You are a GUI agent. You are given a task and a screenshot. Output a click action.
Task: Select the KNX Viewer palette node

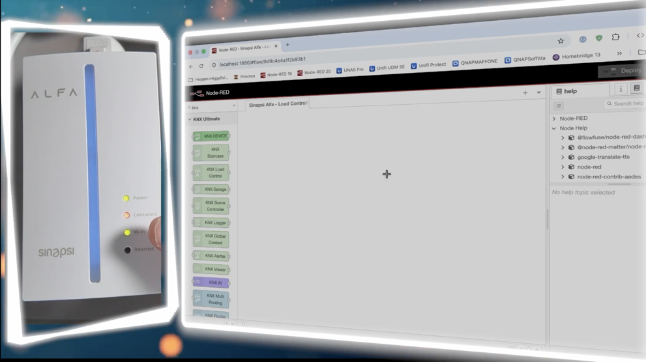coord(211,269)
